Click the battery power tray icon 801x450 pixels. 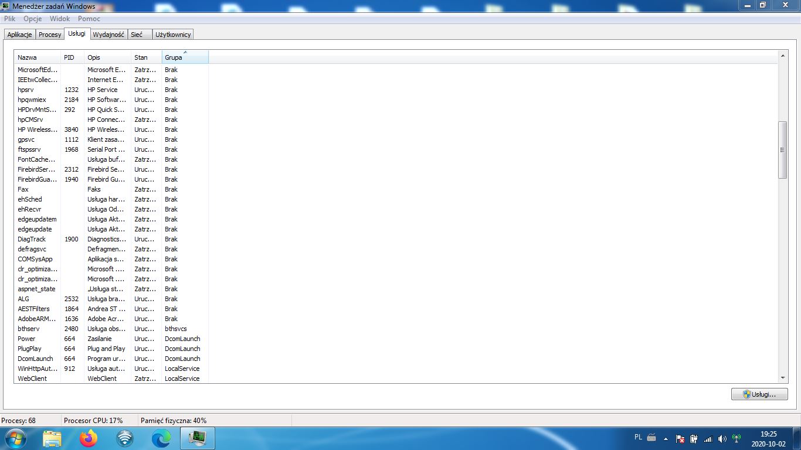(694, 438)
